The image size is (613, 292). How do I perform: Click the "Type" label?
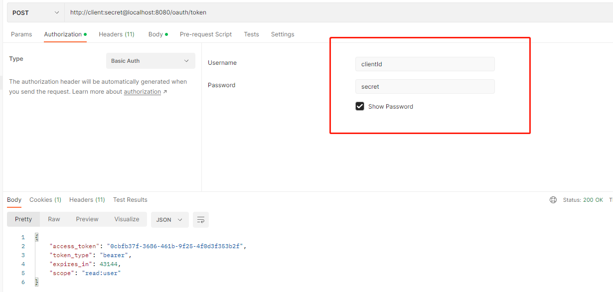click(x=16, y=59)
